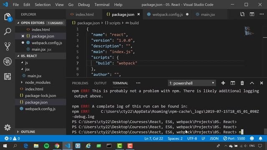
Task: Open the Debug menu
Action: [84, 5]
